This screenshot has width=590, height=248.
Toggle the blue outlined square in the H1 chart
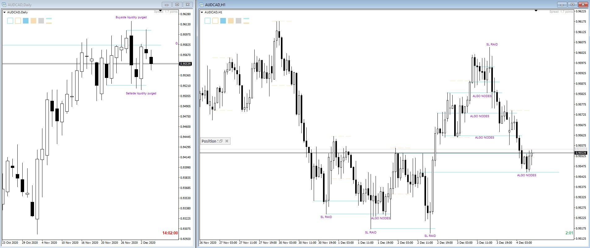(208, 21)
